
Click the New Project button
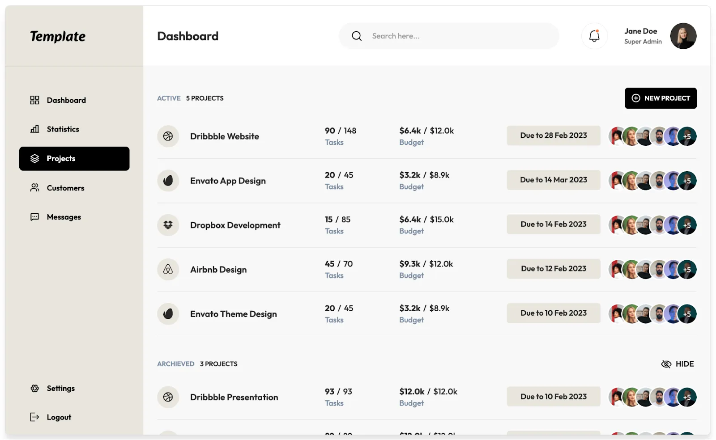point(661,98)
